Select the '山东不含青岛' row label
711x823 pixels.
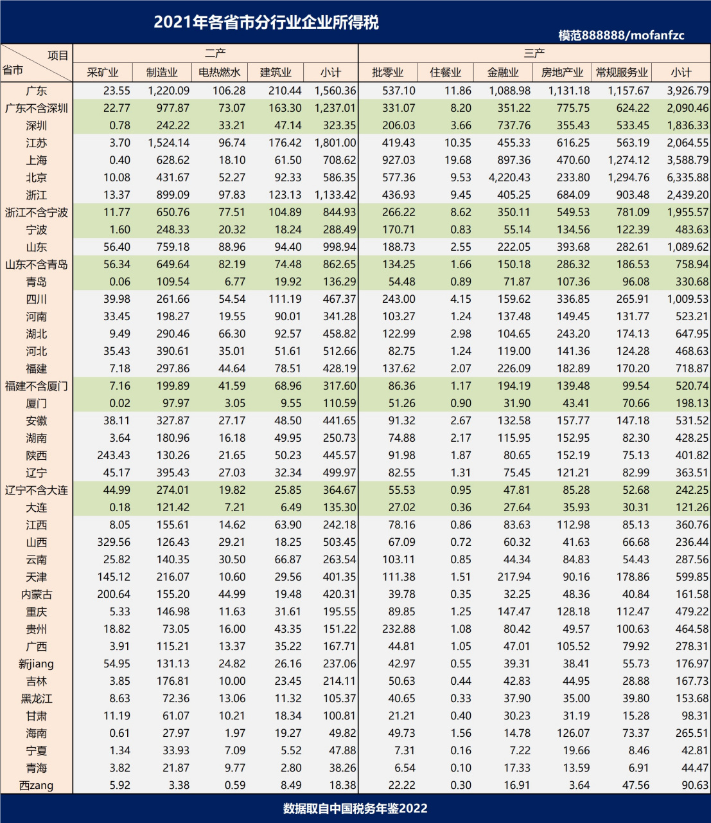37,264
